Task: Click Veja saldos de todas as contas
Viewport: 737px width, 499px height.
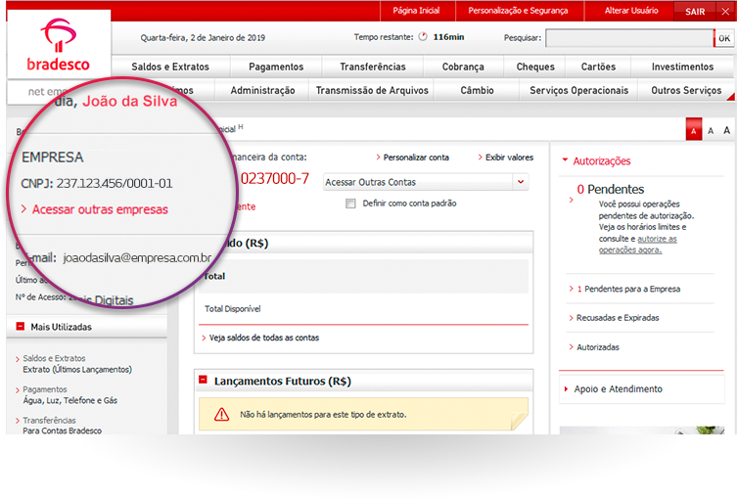Action: (263, 338)
